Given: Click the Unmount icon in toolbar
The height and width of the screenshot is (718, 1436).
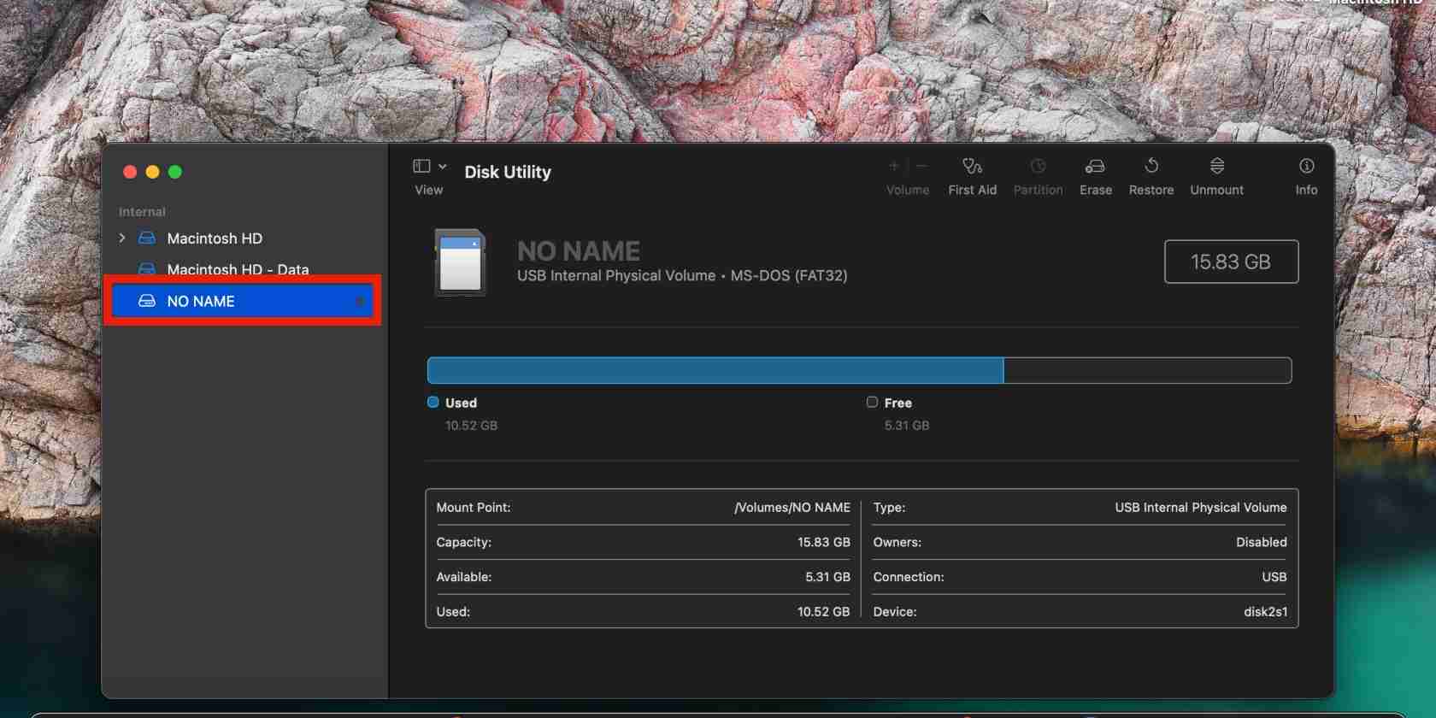Looking at the screenshot, I should pyautogui.click(x=1217, y=166).
